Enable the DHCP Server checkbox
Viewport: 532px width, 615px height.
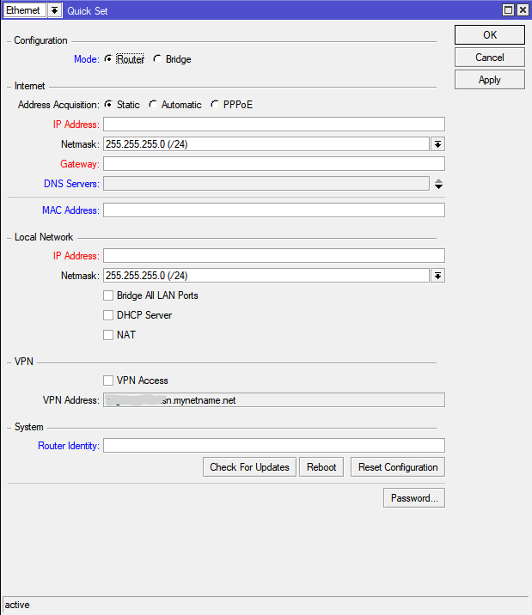108,315
